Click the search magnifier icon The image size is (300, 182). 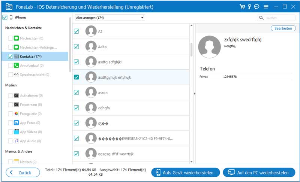(261, 18)
